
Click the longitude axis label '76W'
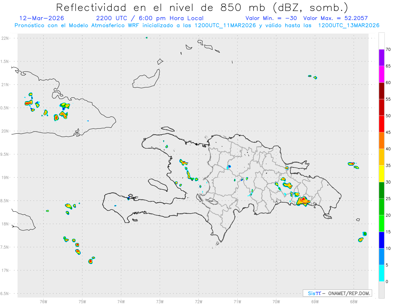(x=43, y=301)
